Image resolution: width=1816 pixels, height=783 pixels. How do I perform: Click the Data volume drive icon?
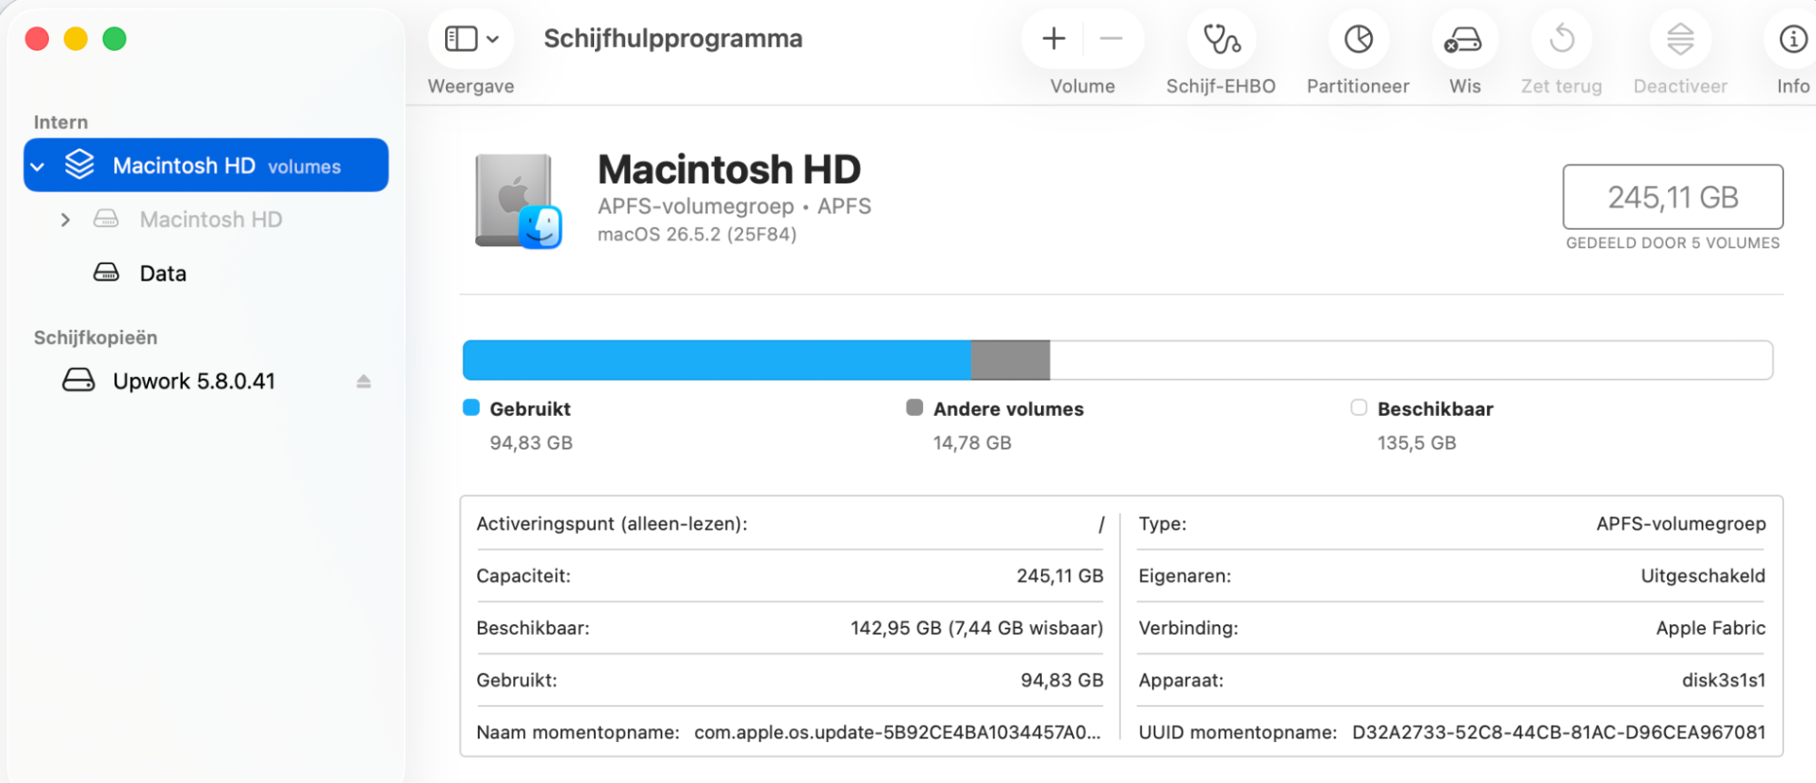tap(106, 273)
